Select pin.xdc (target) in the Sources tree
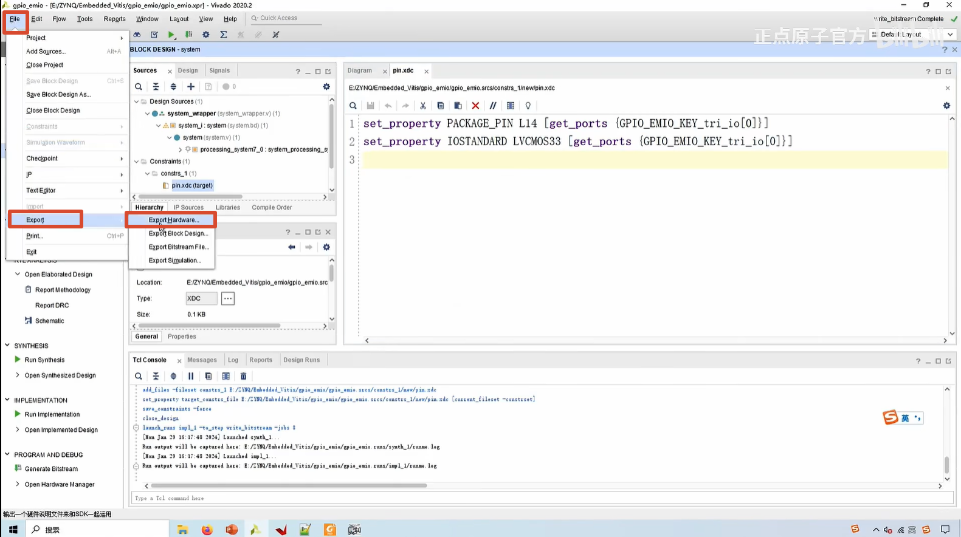The width and height of the screenshot is (961, 537). point(192,185)
